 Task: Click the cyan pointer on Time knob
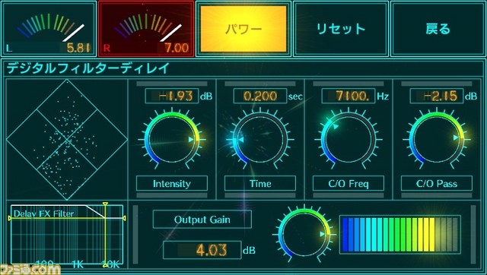tap(240, 140)
